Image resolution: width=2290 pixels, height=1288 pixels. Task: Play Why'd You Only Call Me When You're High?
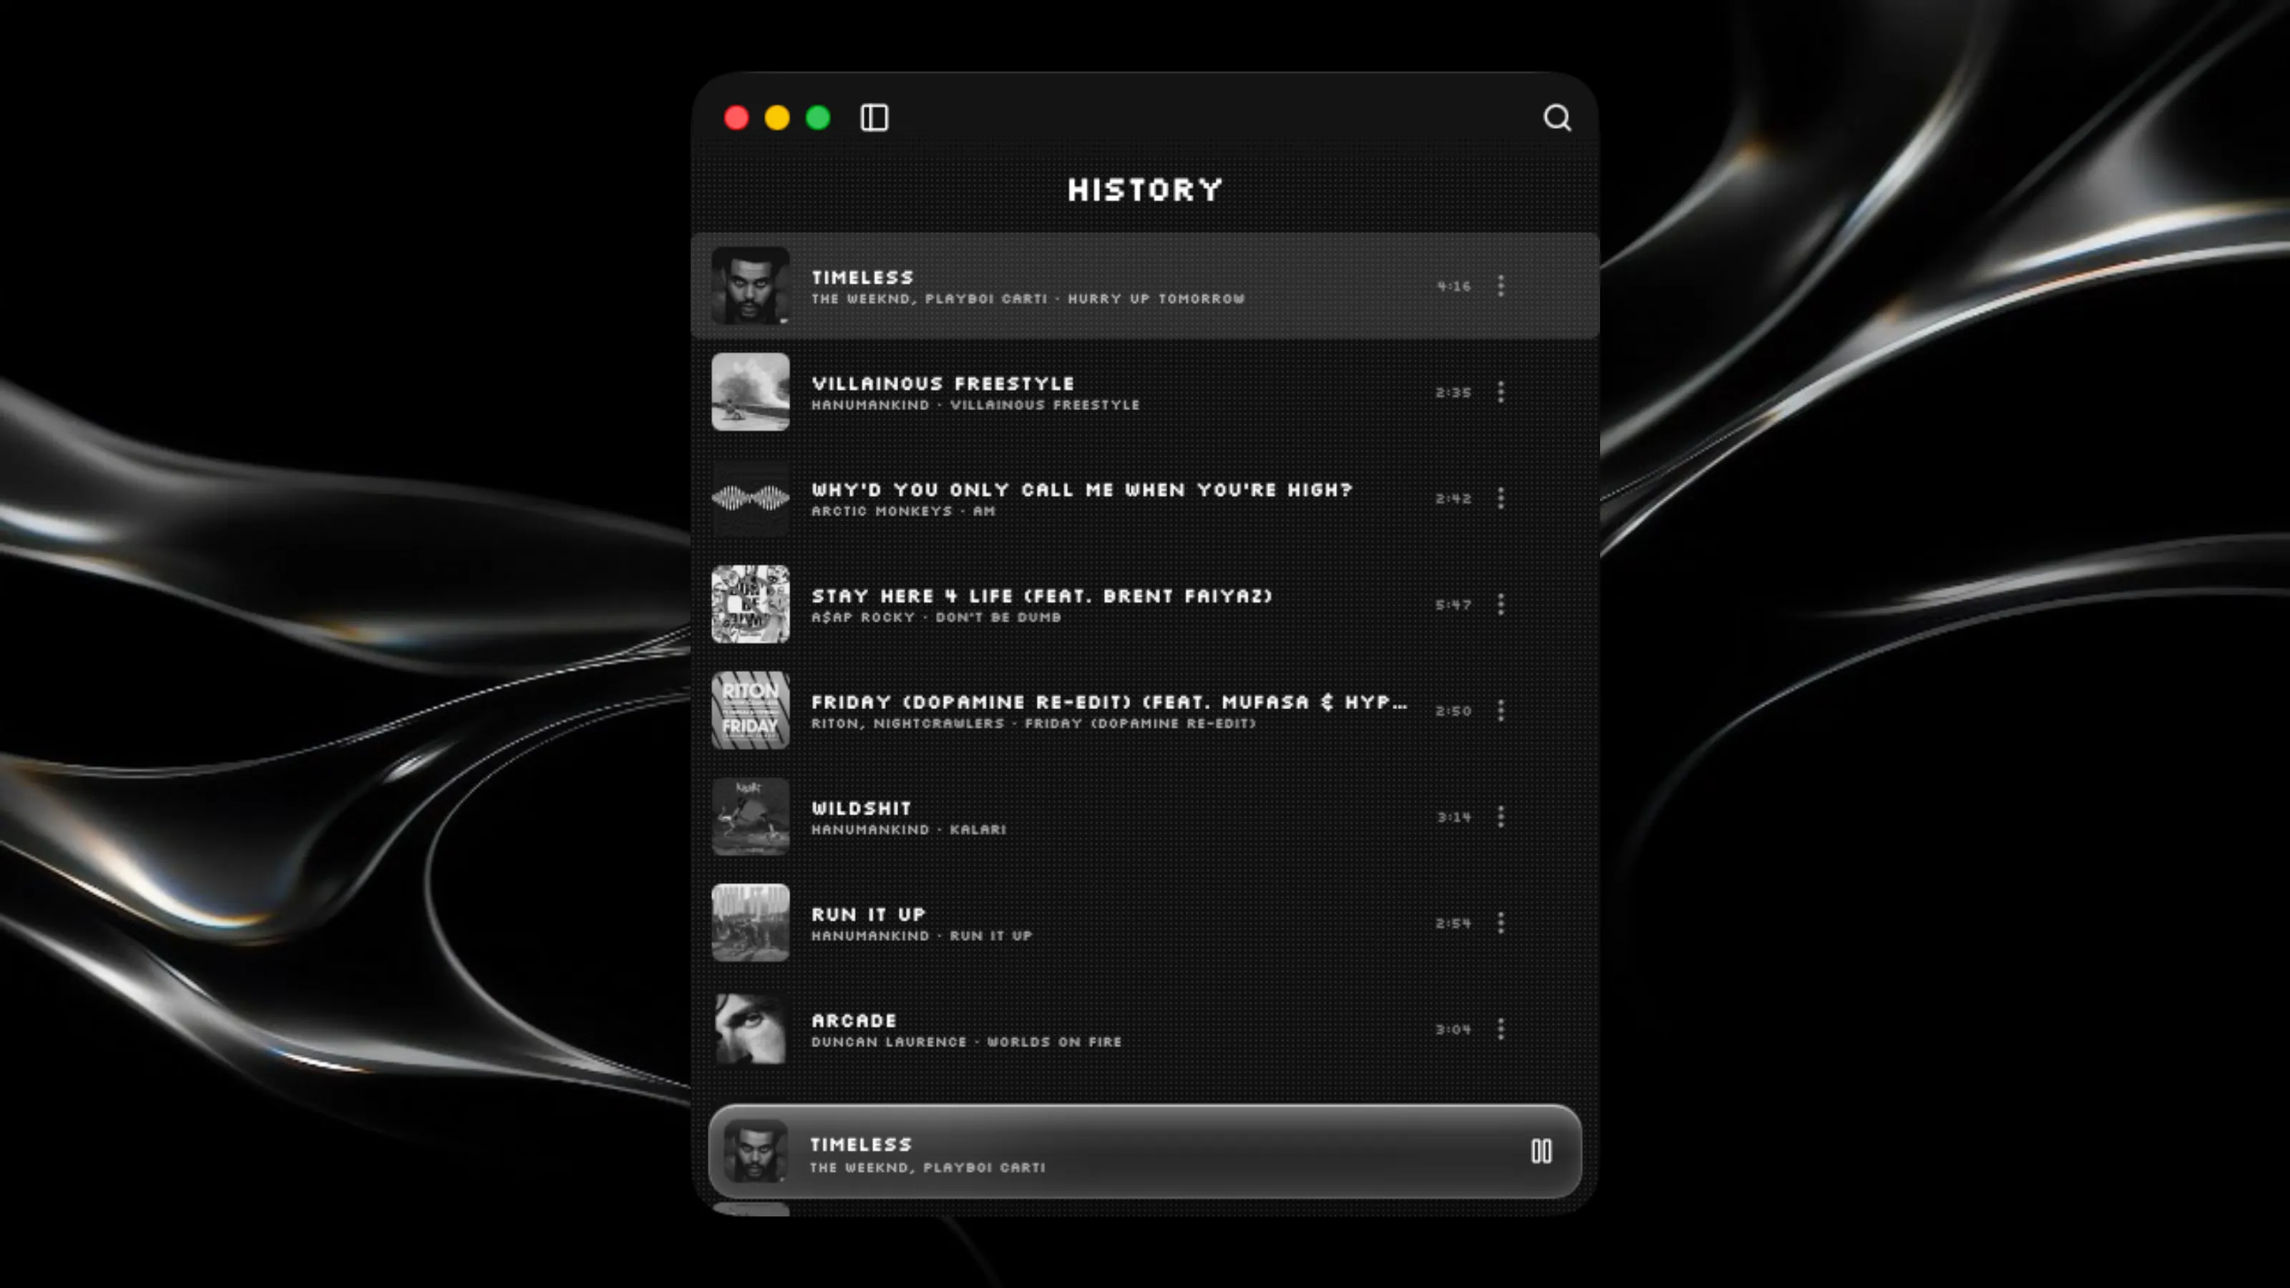(1082, 489)
